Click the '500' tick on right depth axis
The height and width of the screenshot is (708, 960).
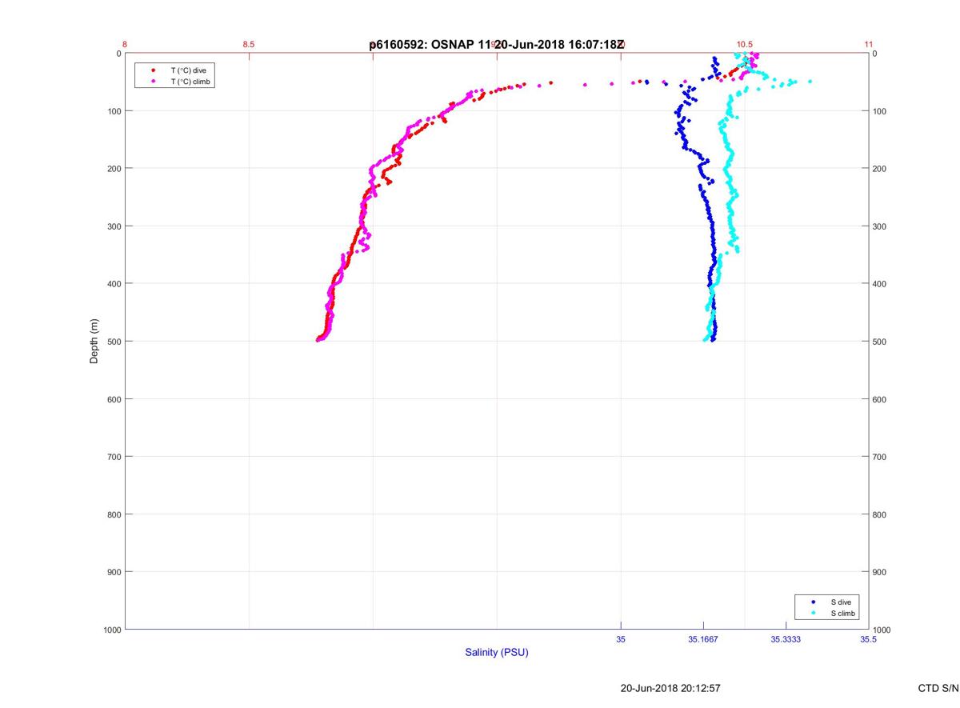881,342
